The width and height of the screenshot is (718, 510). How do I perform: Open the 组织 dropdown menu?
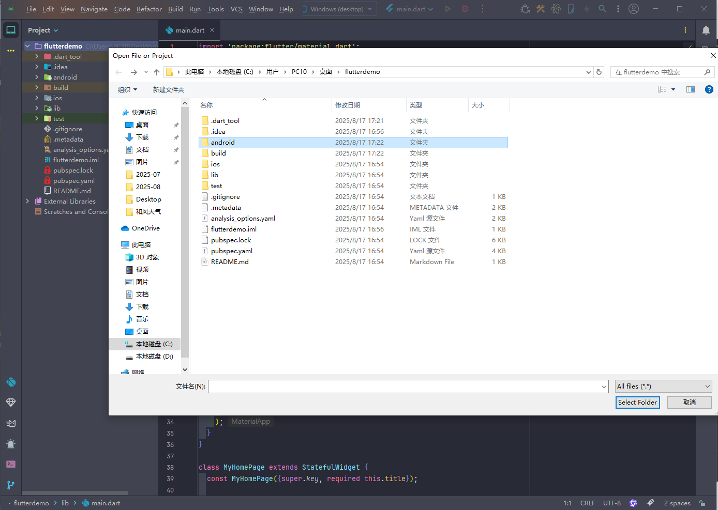(x=127, y=90)
